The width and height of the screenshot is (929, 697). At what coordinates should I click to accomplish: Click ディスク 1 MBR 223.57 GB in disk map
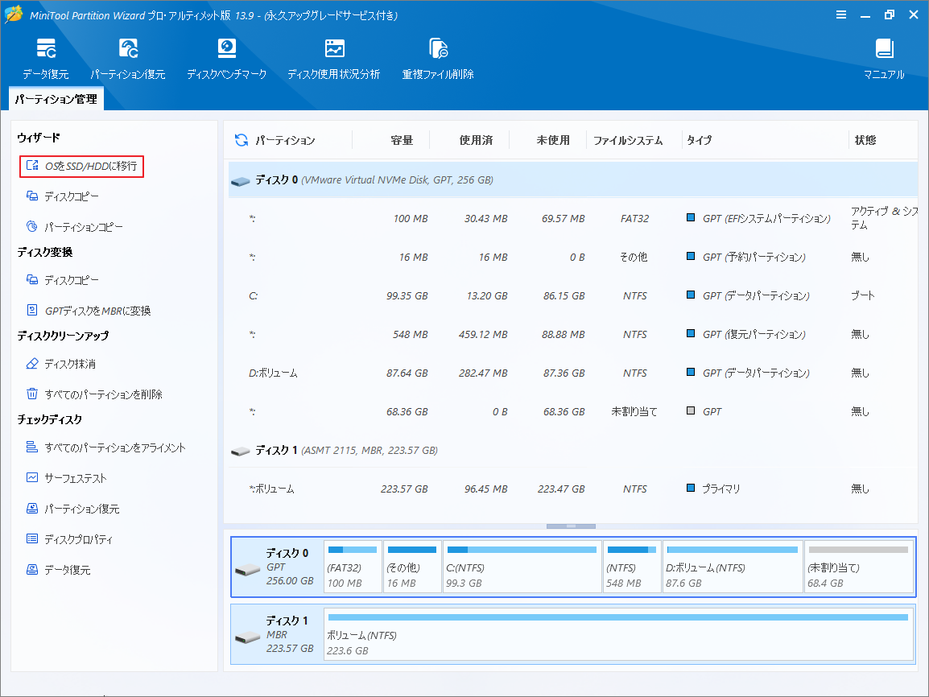point(277,635)
